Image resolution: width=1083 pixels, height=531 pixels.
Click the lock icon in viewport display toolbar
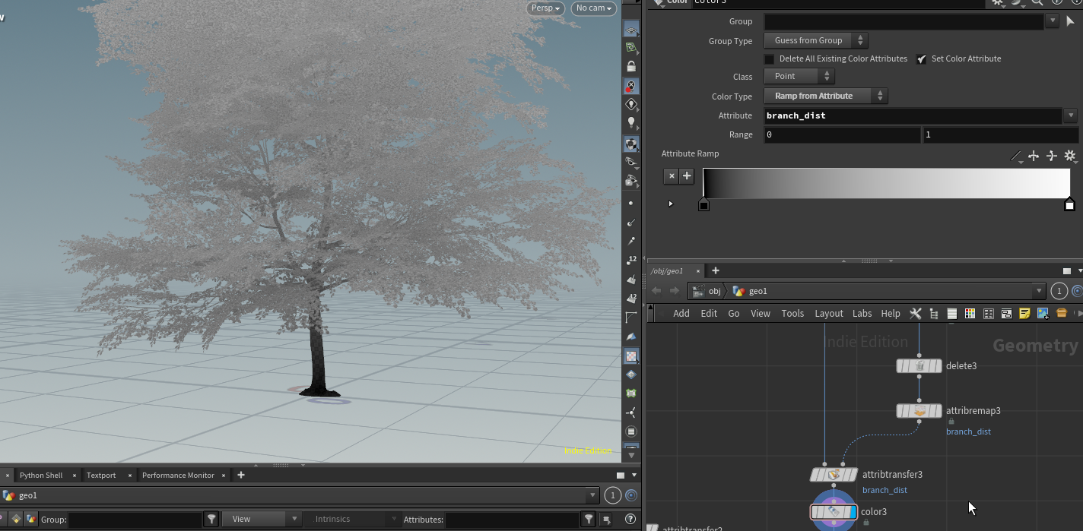[630, 67]
